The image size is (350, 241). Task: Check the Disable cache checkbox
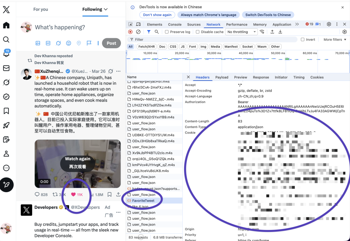coord(198,32)
